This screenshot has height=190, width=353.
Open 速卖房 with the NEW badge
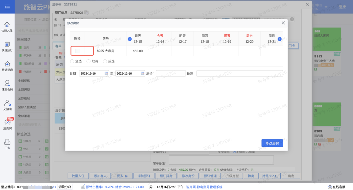[7, 124]
